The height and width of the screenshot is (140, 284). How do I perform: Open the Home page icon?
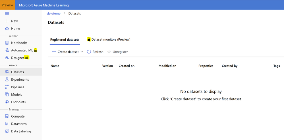(7, 29)
